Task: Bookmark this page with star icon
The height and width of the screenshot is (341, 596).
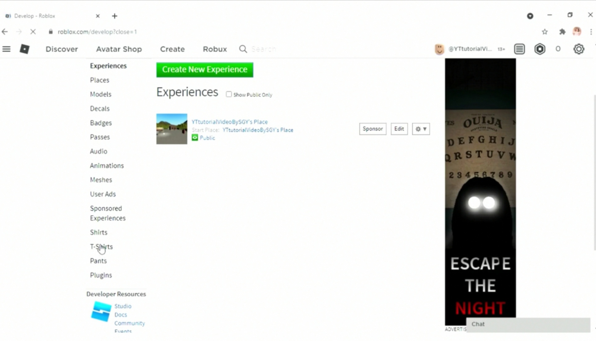Action: tap(545, 32)
